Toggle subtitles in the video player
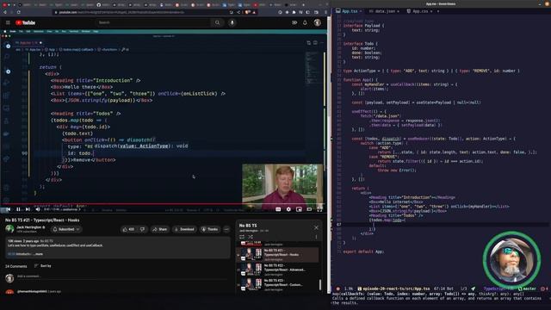 [278, 209]
